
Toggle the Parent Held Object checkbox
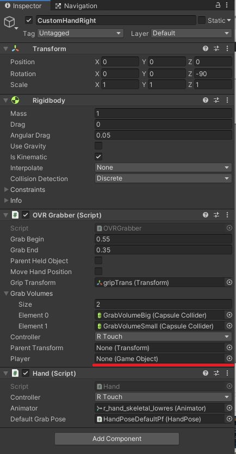pos(98,260)
